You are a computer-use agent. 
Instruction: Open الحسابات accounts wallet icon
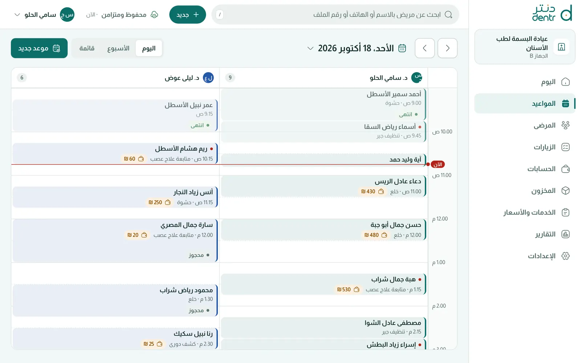point(565,169)
